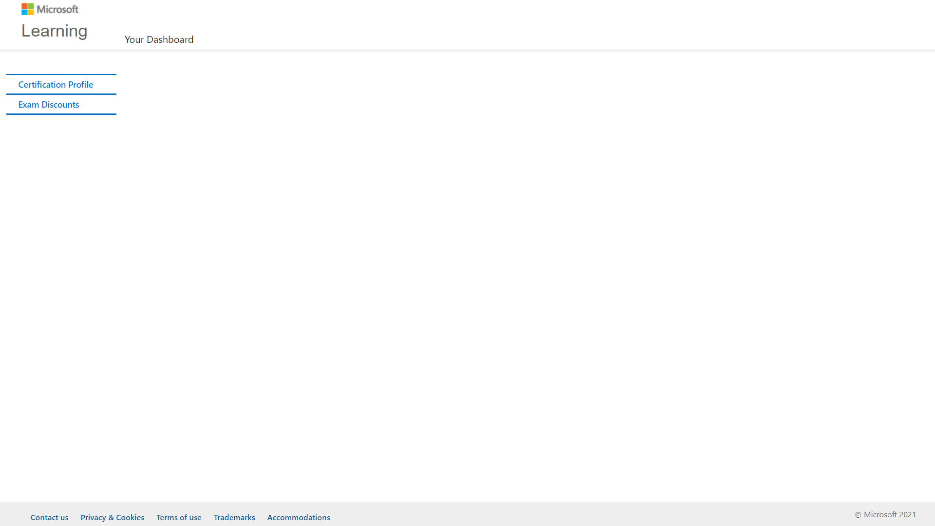The height and width of the screenshot is (526, 935).
Task: Open the Terms of use link
Action: [179, 517]
